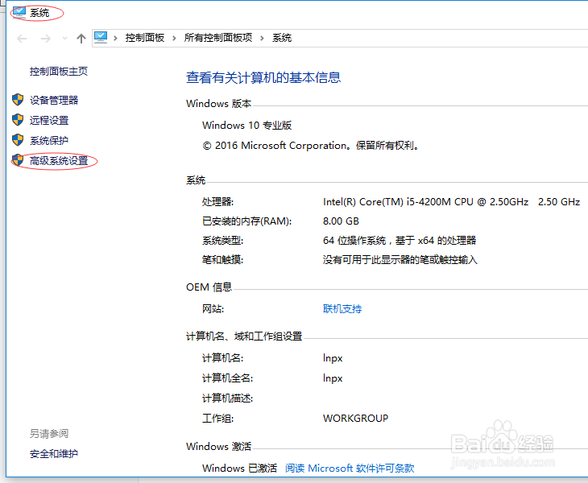Click the heading 查看有关计算机的基本信息

(263, 77)
